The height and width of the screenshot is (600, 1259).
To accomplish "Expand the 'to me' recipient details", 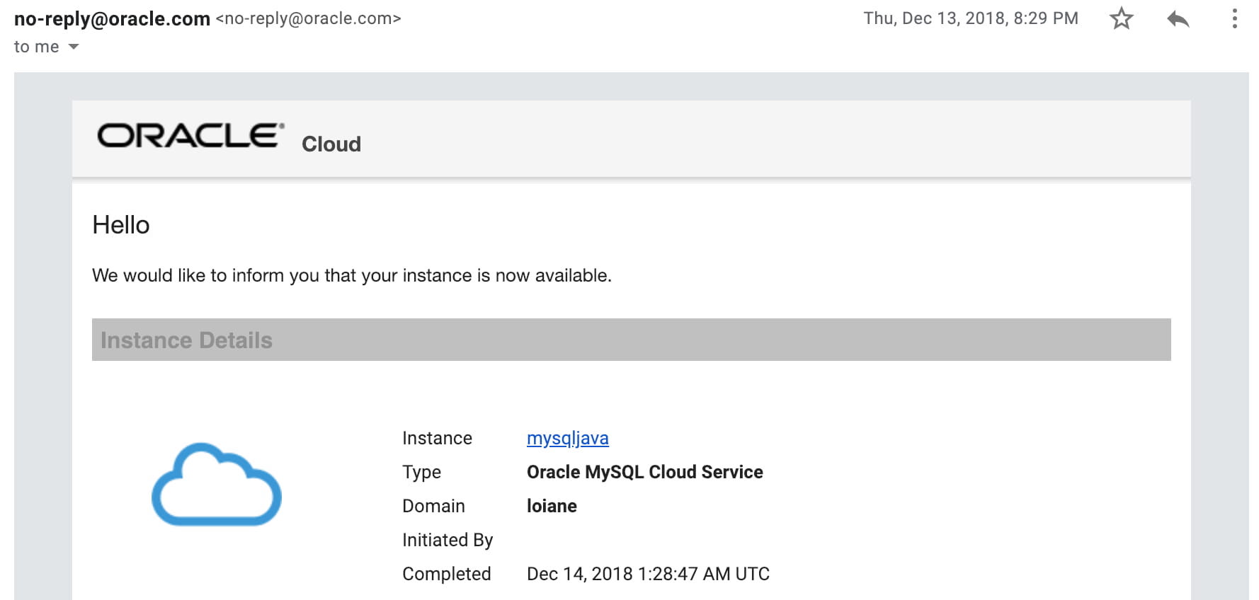I will pos(73,47).
